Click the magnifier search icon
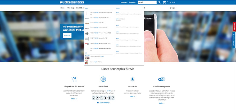The height and width of the screenshot is (110, 236). point(159,2)
